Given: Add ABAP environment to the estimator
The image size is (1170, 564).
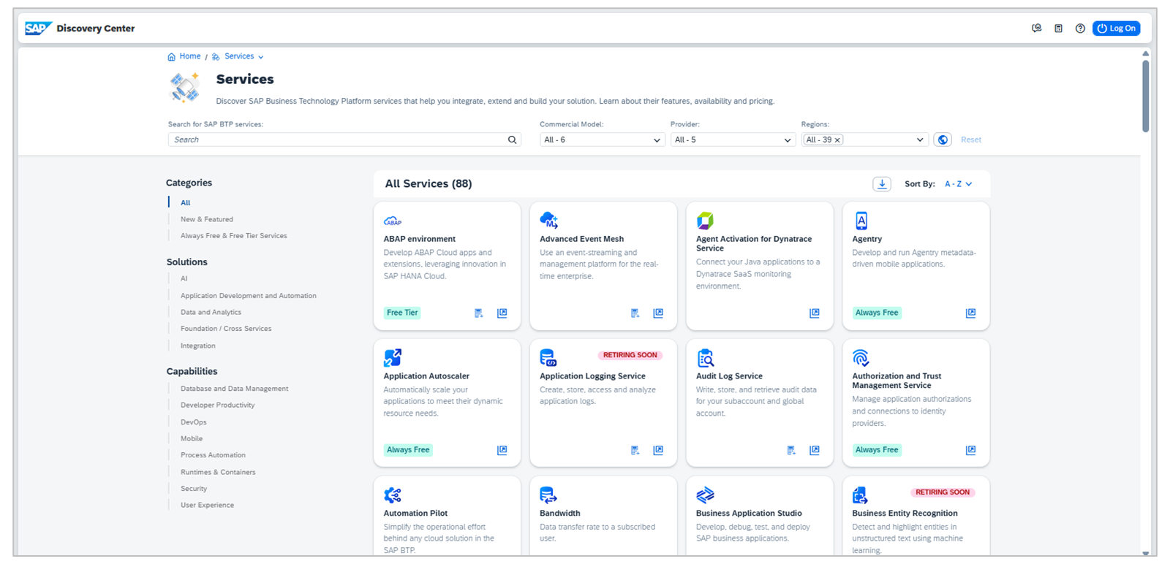Looking at the screenshot, I should (x=479, y=313).
